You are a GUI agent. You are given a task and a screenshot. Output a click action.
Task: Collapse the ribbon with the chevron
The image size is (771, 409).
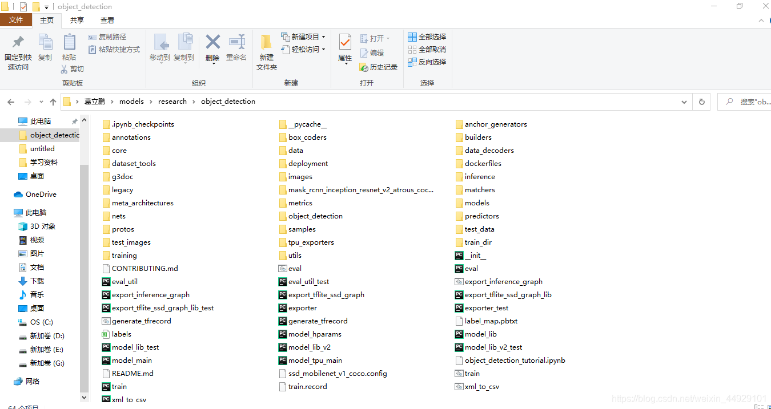click(x=761, y=21)
